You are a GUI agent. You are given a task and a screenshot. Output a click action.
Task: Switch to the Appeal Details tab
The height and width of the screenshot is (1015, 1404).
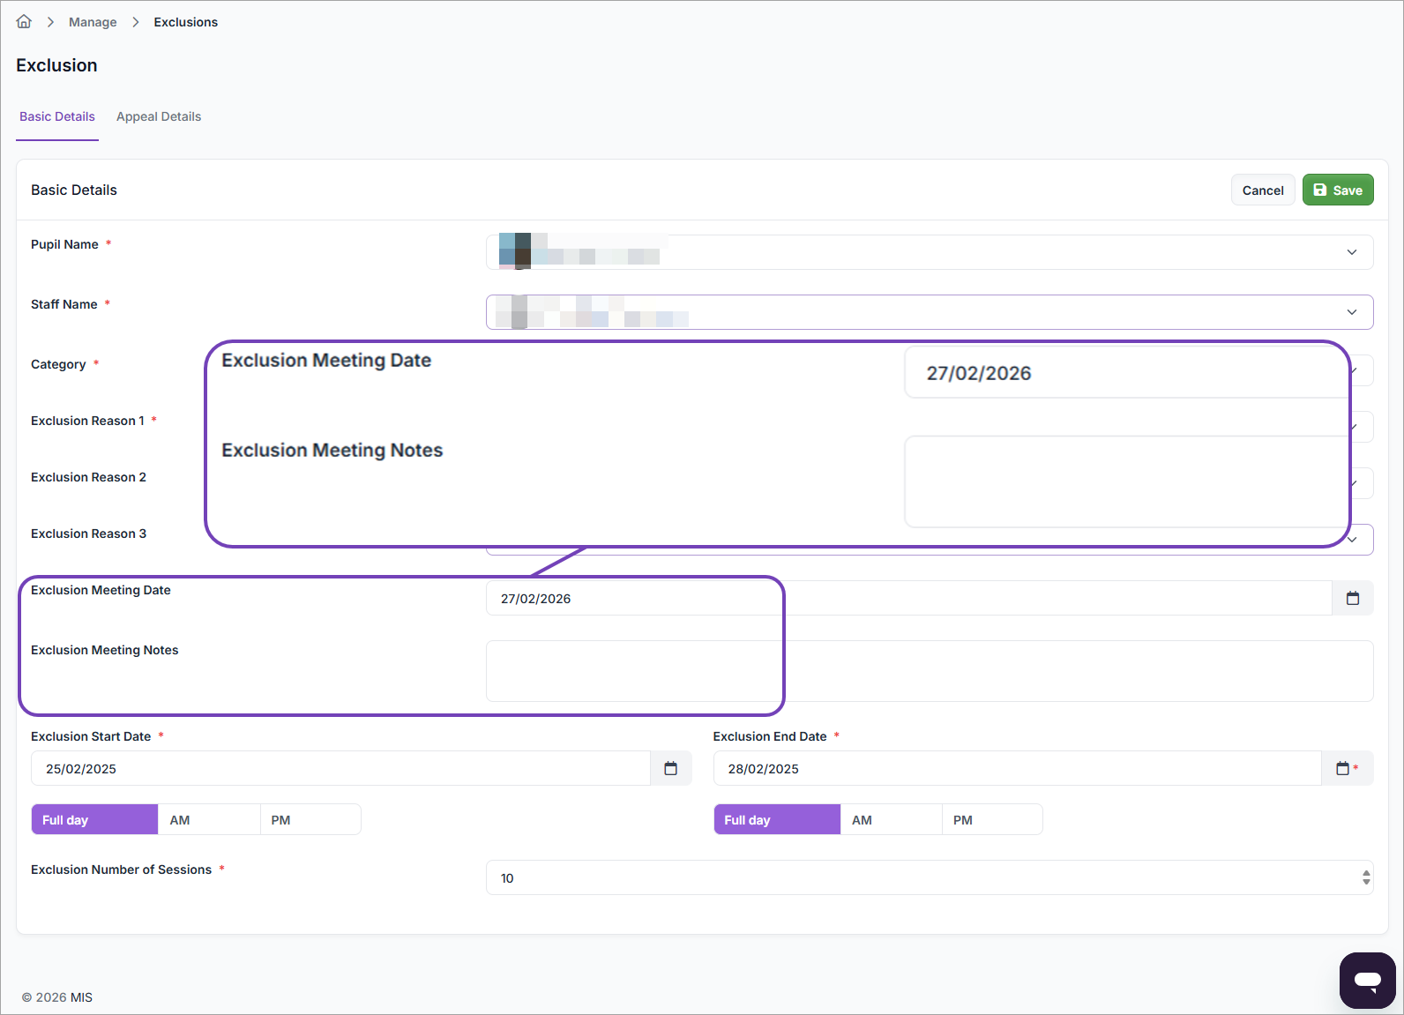[x=159, y=116]
